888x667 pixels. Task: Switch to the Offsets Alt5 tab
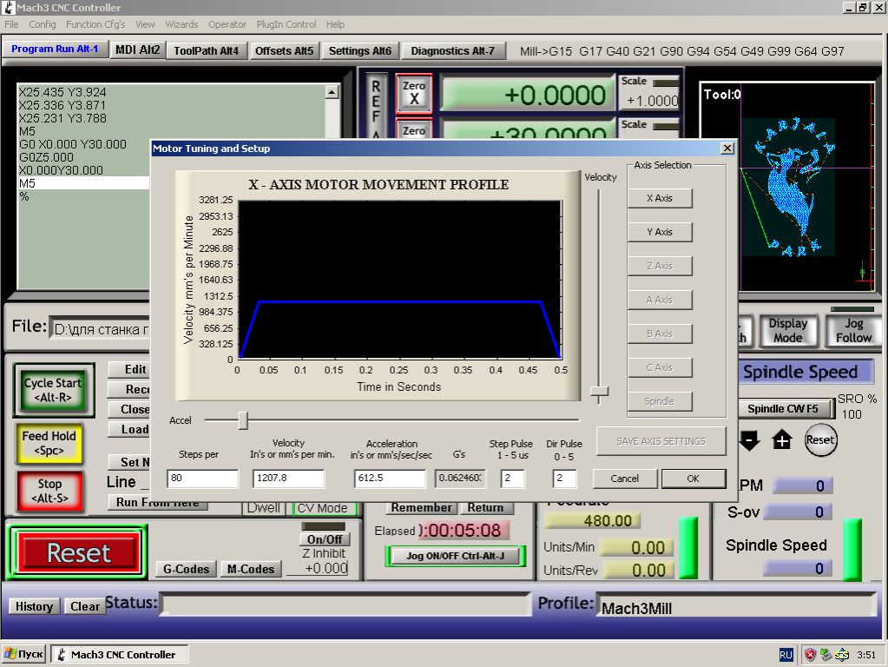pyautogui.click(x=285, y=50)
